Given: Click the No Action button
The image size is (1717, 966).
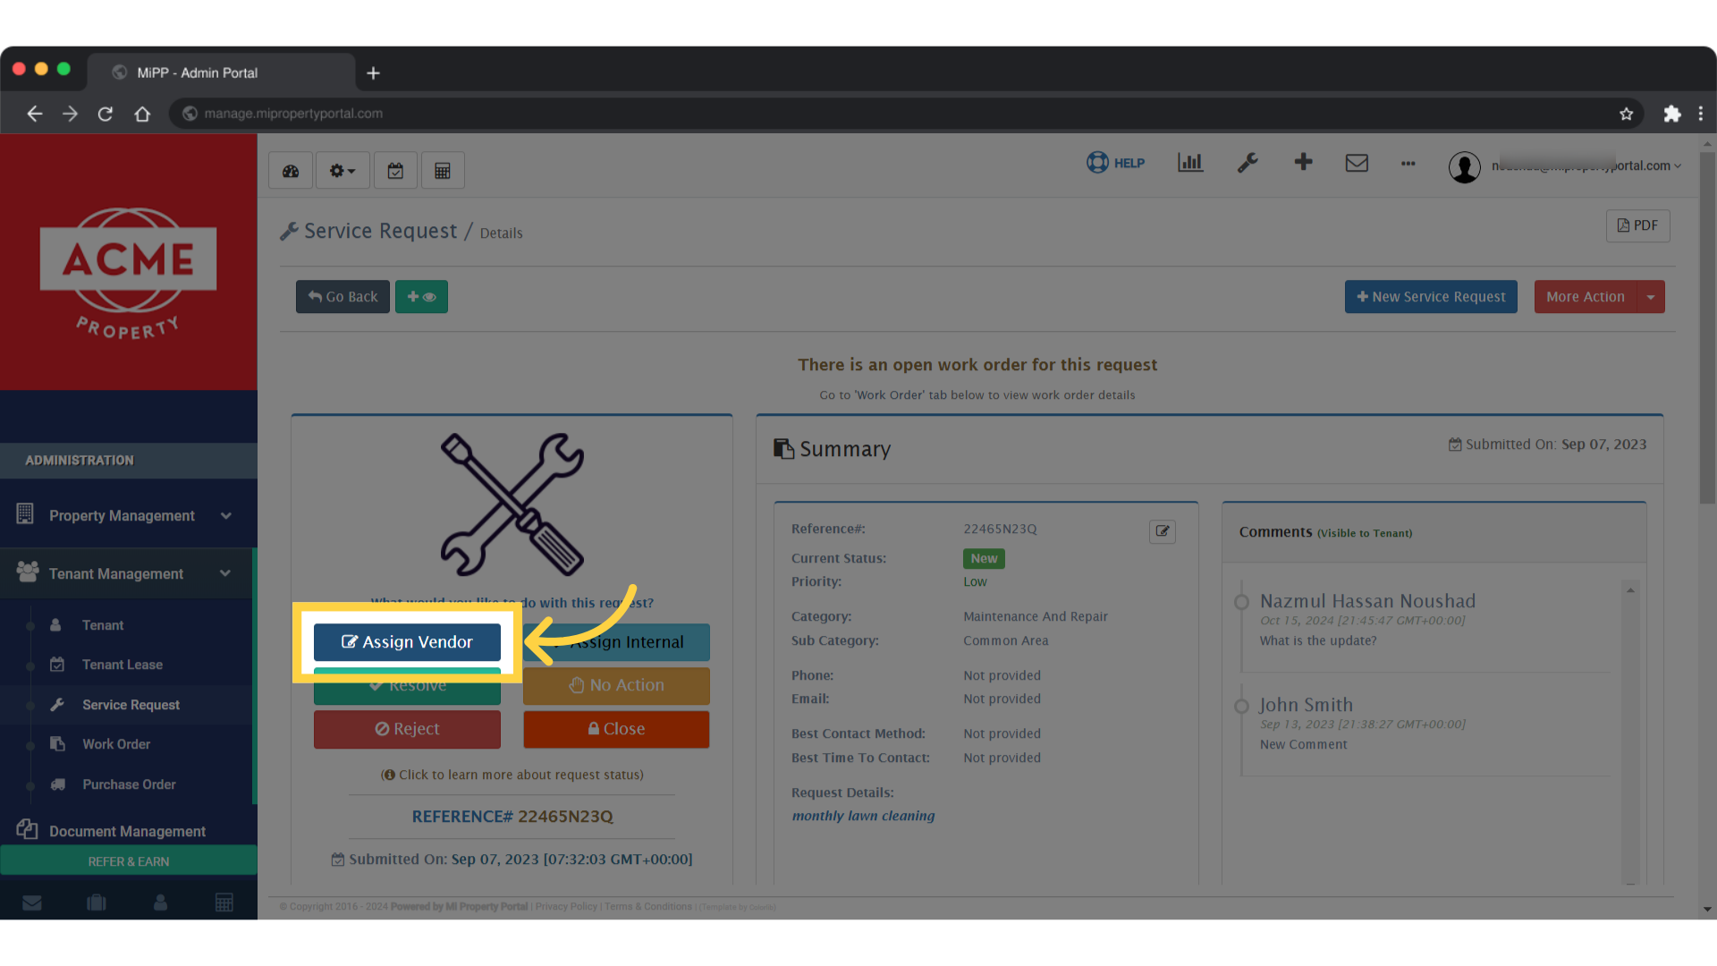Looking at the screenshot, I should coord(616,685).
